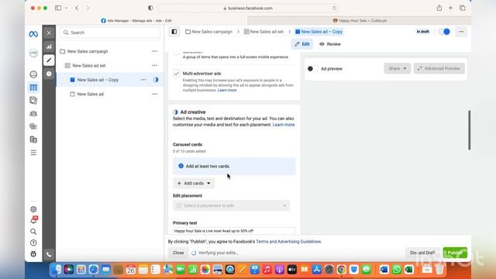The height and width of the screenshot is (279, 496).
Task: Open the Terms and Advertising Guidelines link
Action: point(288,241)
